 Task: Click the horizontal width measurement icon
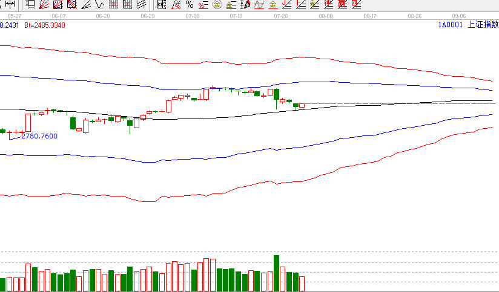tap(9, 5)
